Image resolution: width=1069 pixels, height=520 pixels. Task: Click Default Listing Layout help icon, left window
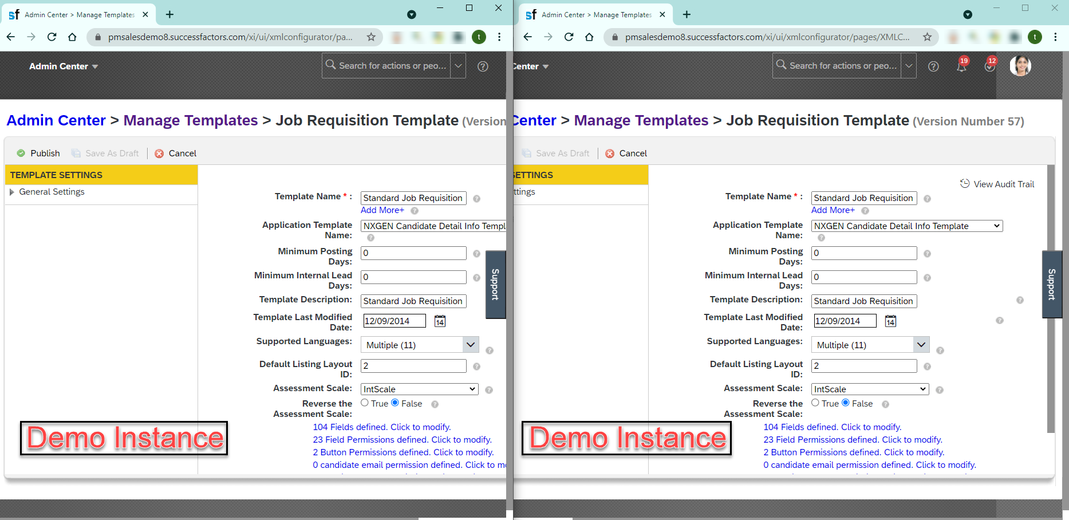476,367
